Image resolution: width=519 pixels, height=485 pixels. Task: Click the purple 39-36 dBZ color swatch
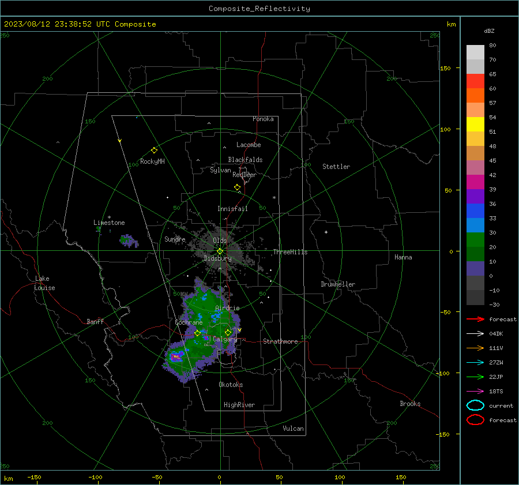(475, 197)
